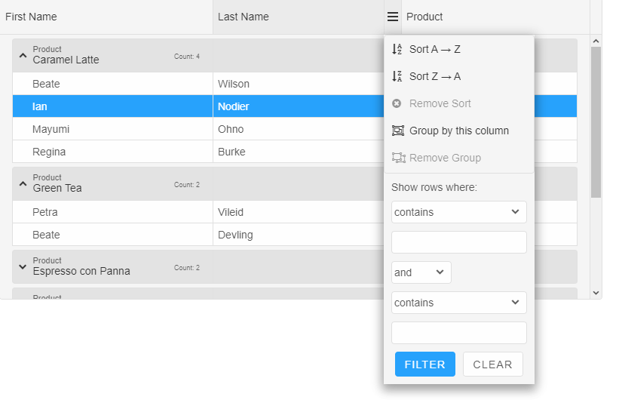Screen dimensions: 619x406
Task: Click the grid's vertical scrollbar thumb
Action: point(596,121)
